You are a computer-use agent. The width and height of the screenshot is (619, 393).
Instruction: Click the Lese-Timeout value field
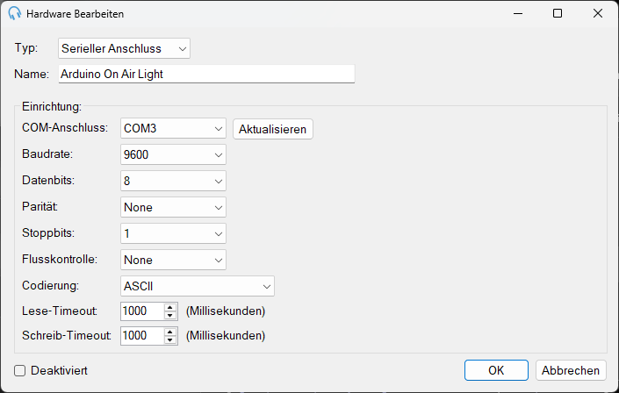pos(142,311)
